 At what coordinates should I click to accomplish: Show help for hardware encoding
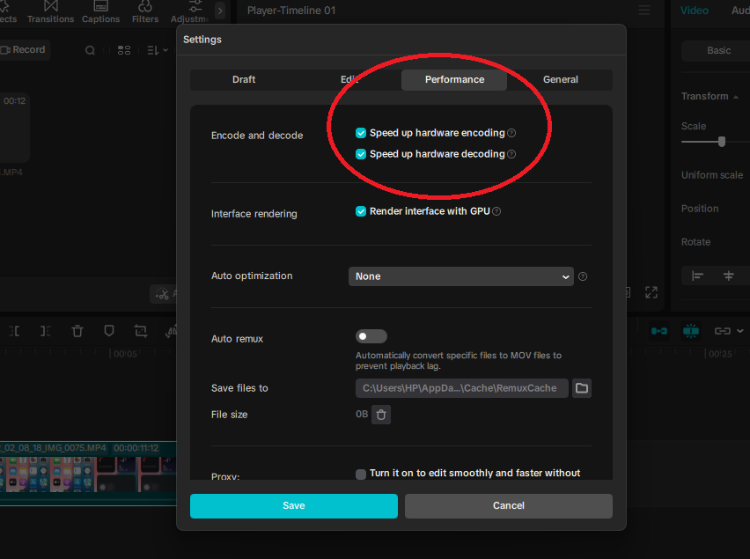511,133
